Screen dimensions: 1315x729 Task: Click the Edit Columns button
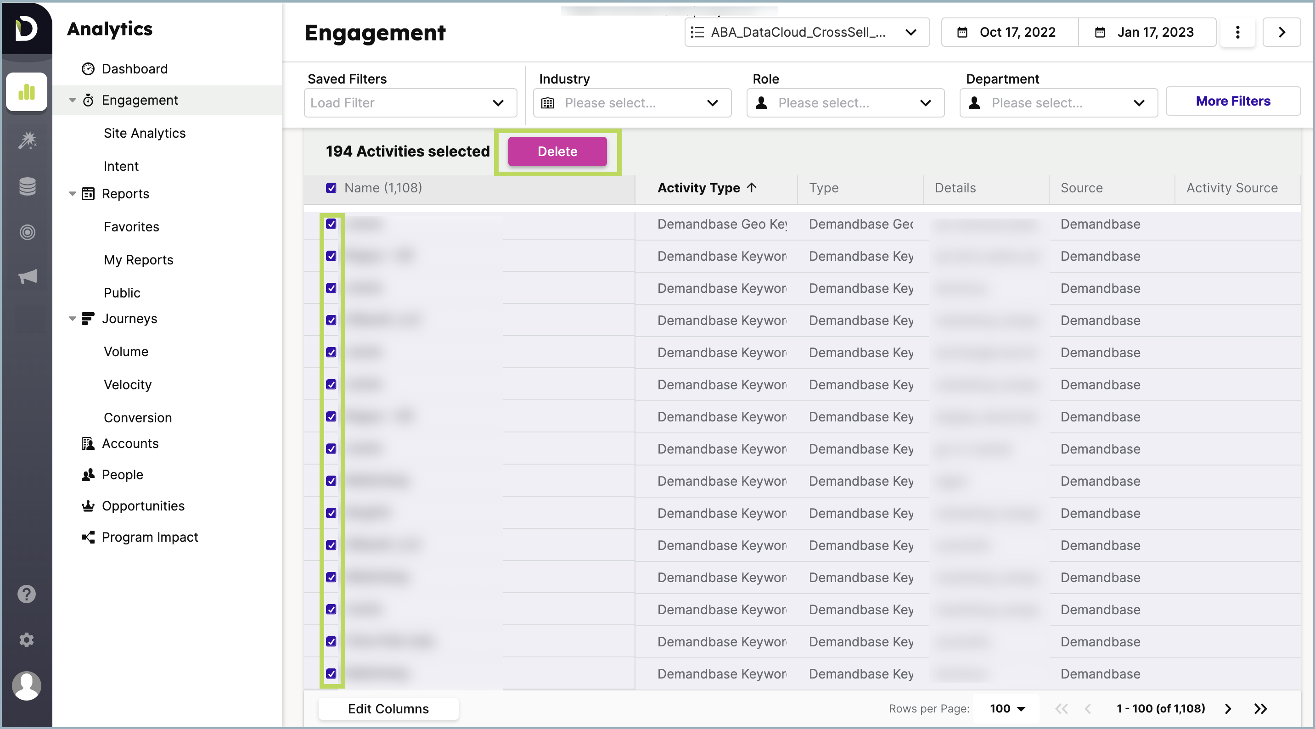coord(388,709)
